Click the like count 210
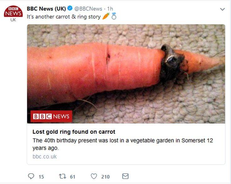This screenshot has width=231, height=184. tap(105, 176)
